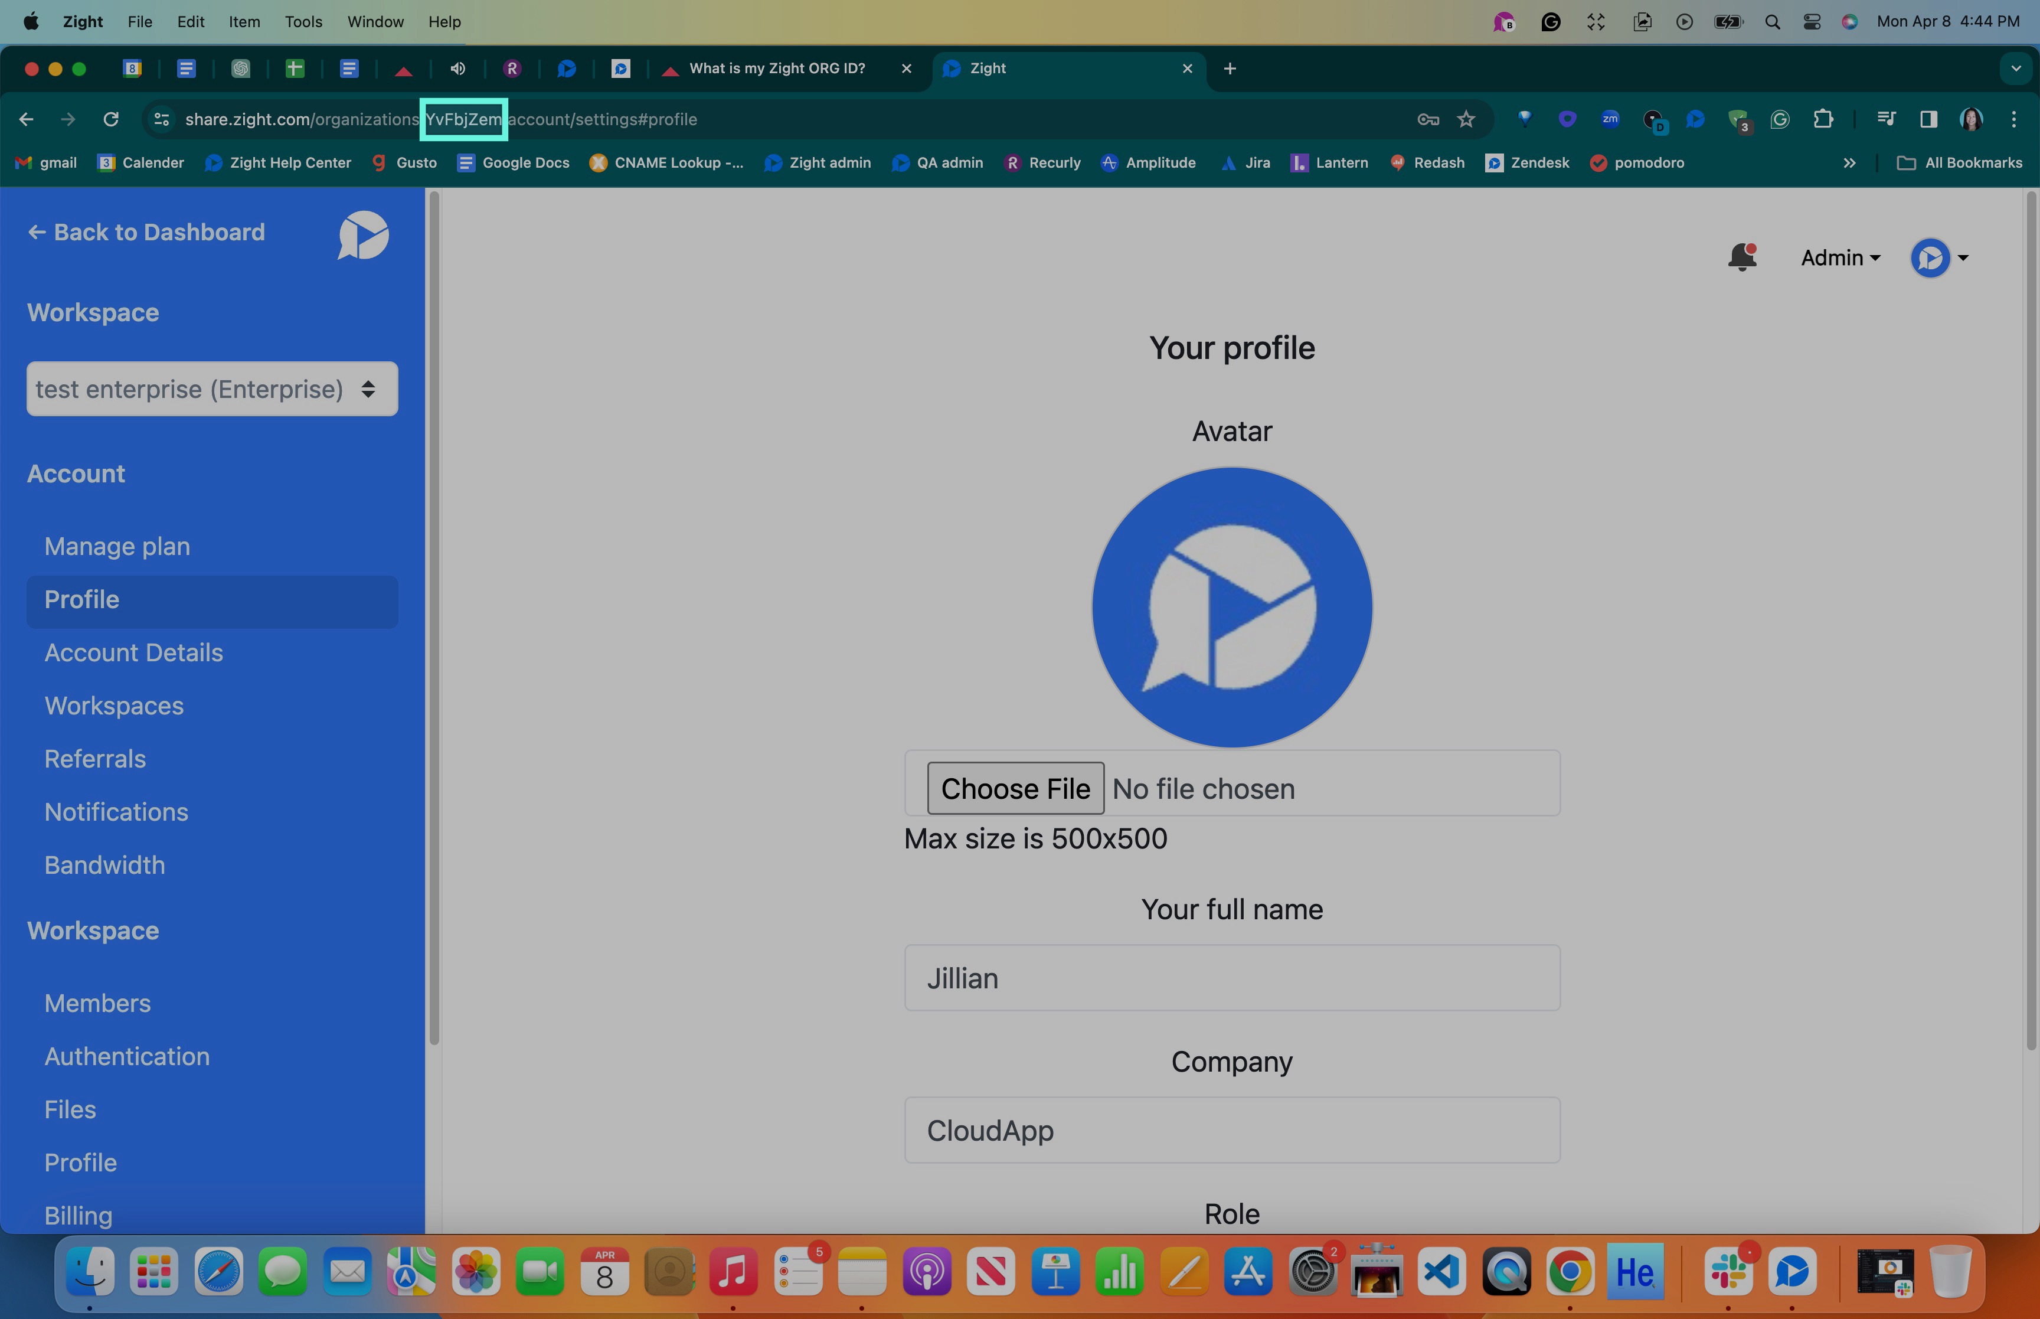Open the Help menu

444,21
